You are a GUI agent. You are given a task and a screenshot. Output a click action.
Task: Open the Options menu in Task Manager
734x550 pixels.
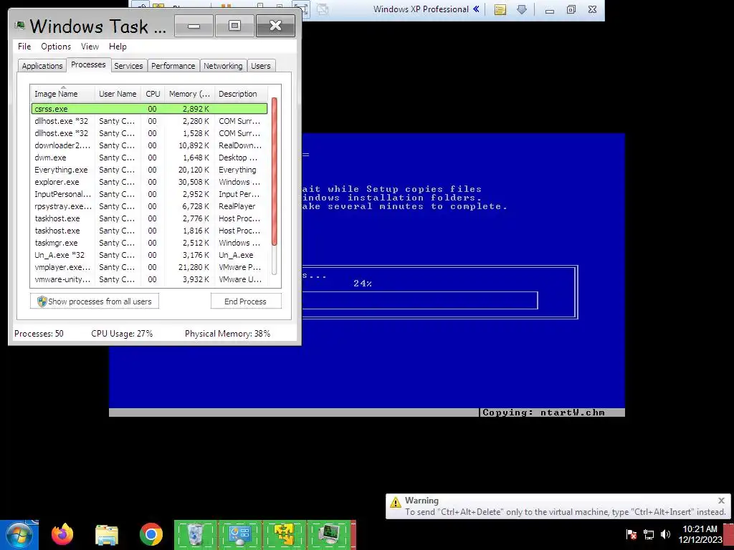(56, 47)
